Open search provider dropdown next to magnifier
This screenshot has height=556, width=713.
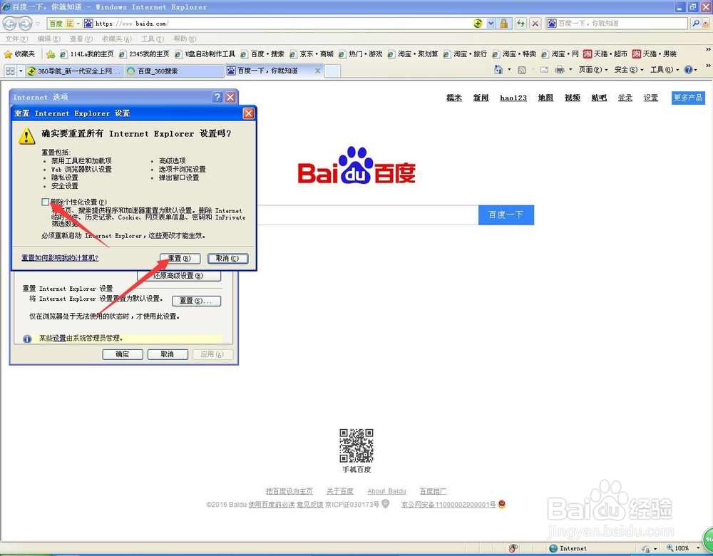tap(705, 24)
